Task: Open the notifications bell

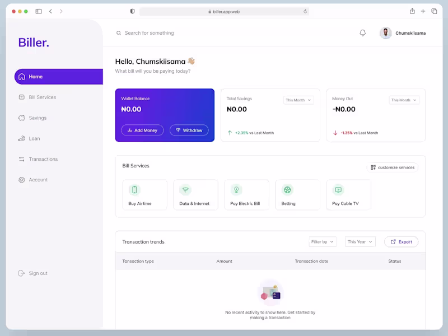Action: (362, 32)
